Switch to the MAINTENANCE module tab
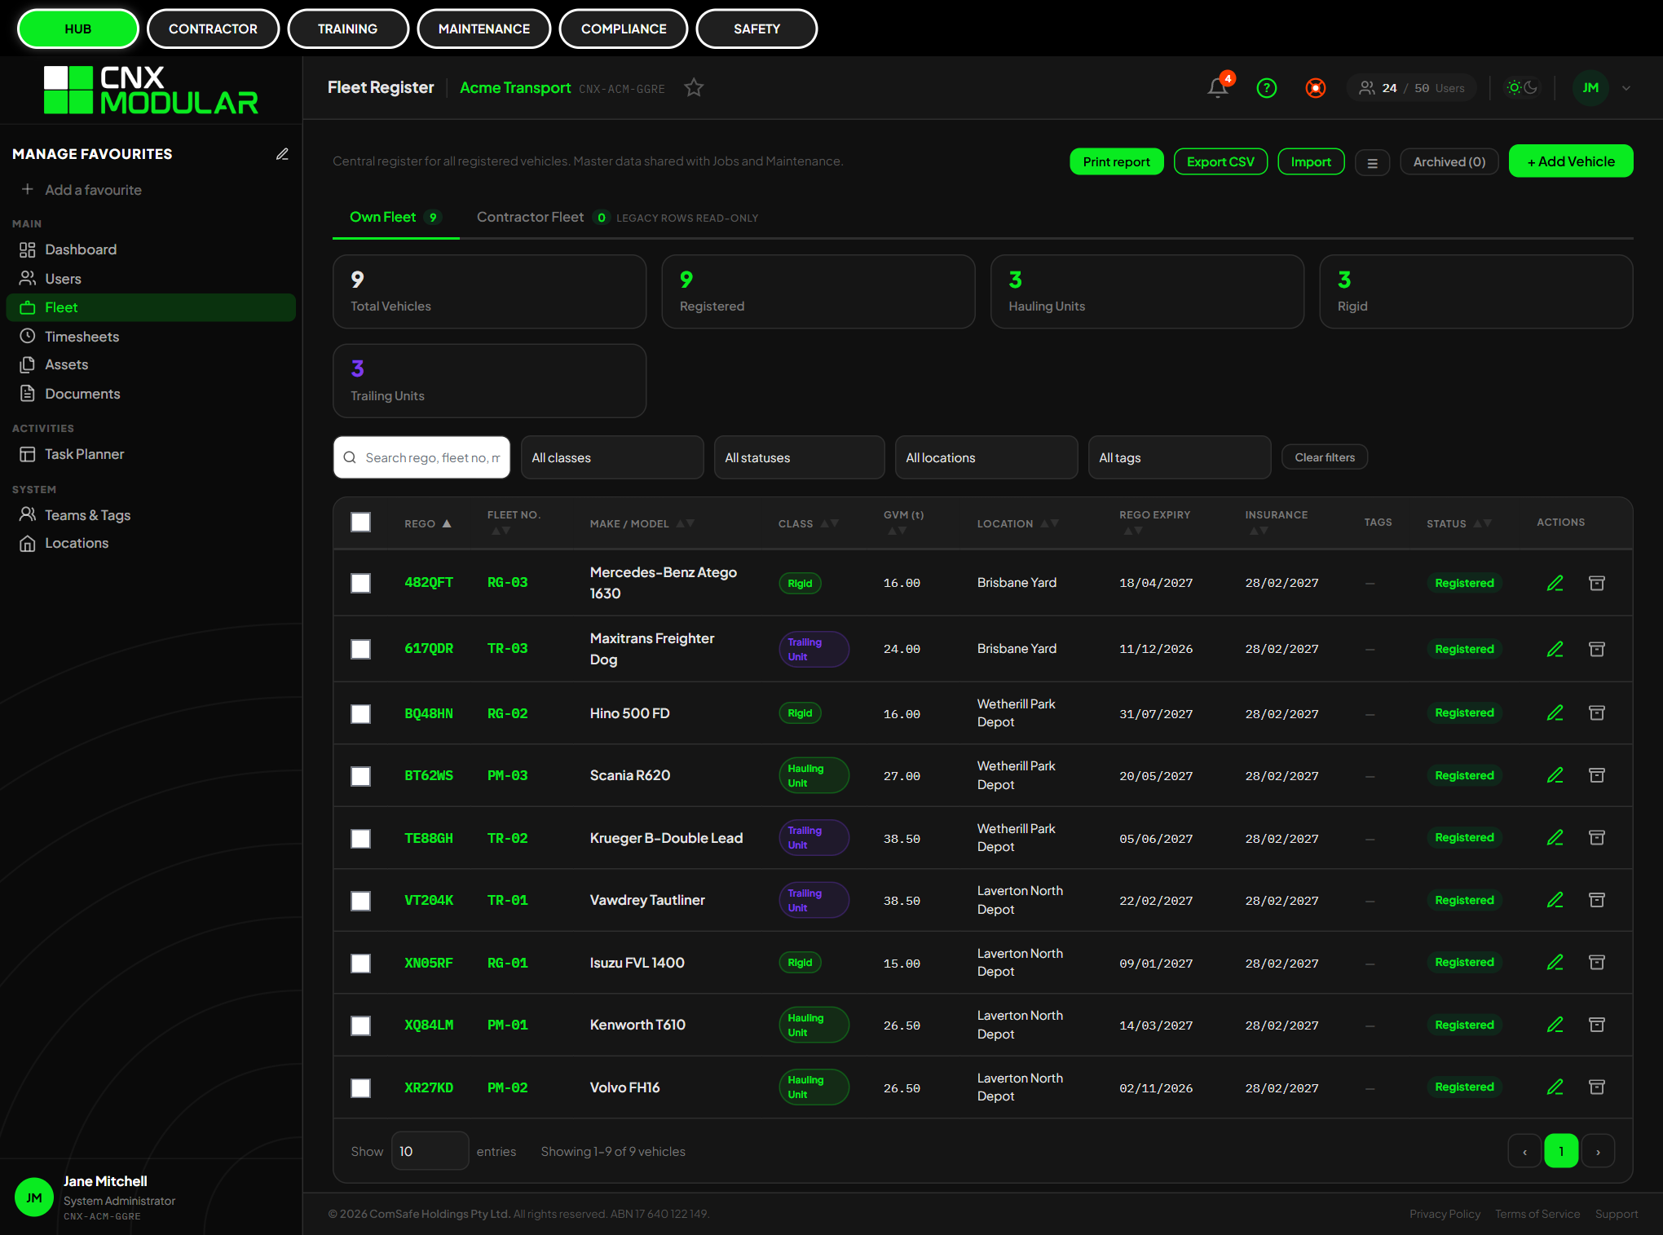 (483, 29)
